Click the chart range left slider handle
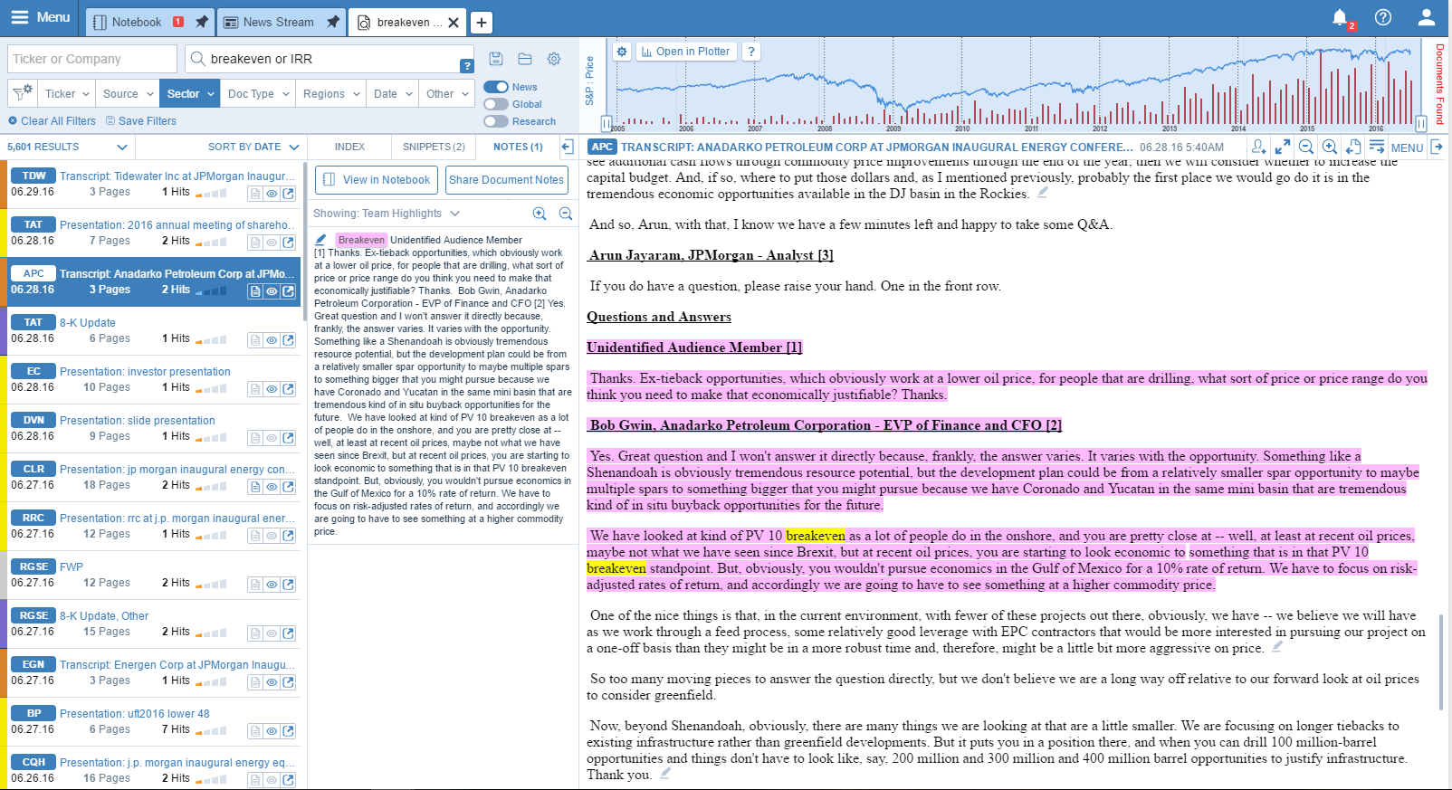 (607, 124)
